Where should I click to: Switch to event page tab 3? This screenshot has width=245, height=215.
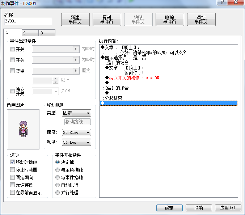47,33
